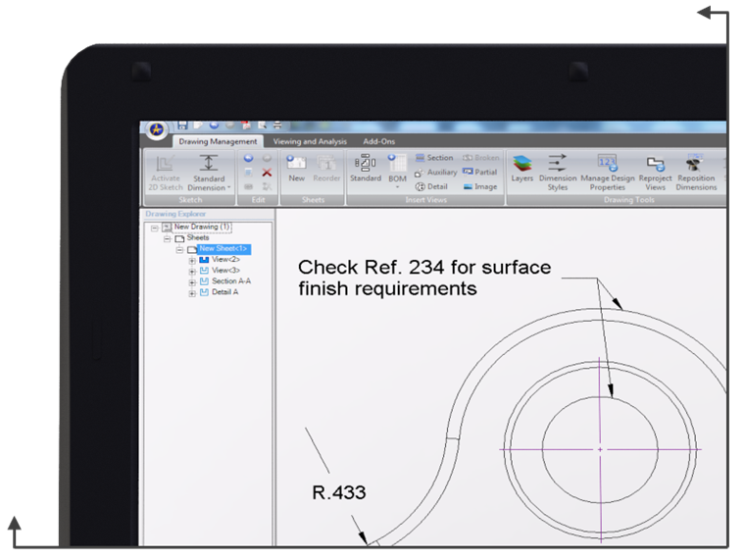
Task: Select New Sheet<1> in Drawing Explorer
Action: click(223, 248)
